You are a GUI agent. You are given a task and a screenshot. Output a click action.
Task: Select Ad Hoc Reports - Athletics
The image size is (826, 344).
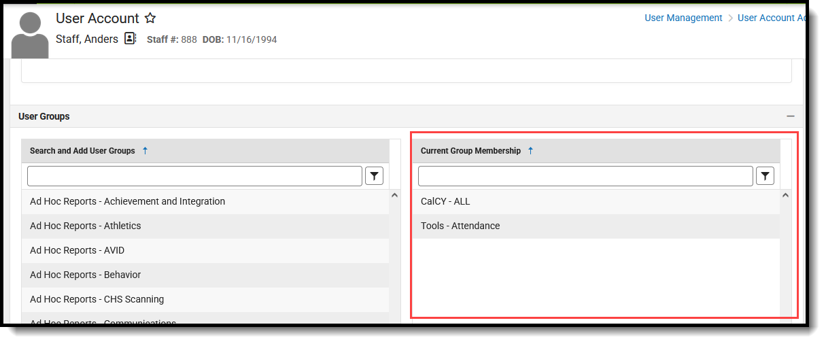tap(205, 226)
